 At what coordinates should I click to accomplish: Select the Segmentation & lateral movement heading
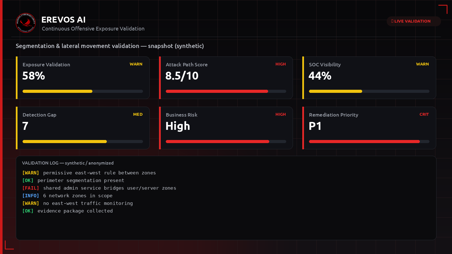coord(110,46)
